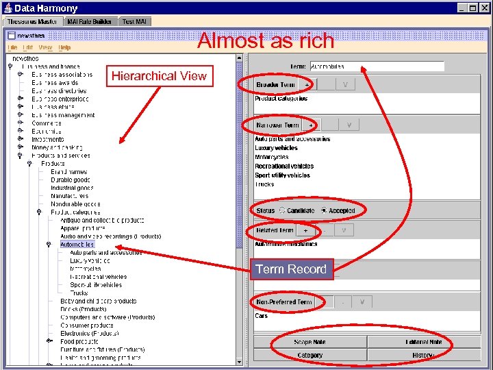Viewport: 493px width, 370px height.
Task: Open the File menu
Action: tap(12, 47)
